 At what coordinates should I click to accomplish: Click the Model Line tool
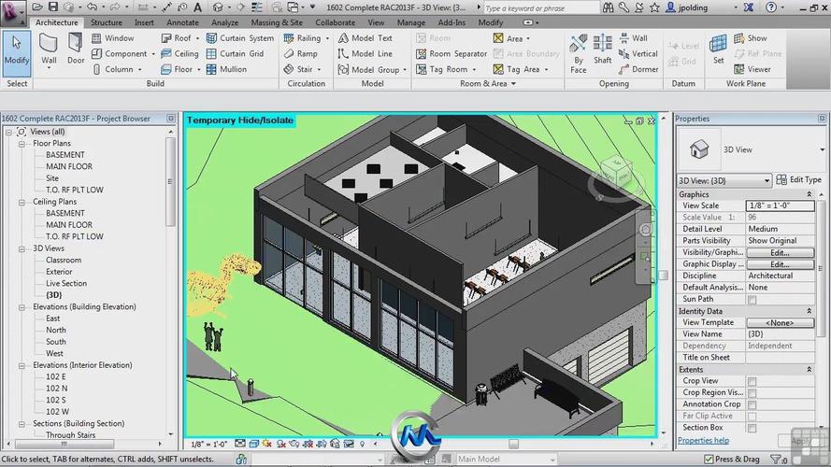point(365,53)
